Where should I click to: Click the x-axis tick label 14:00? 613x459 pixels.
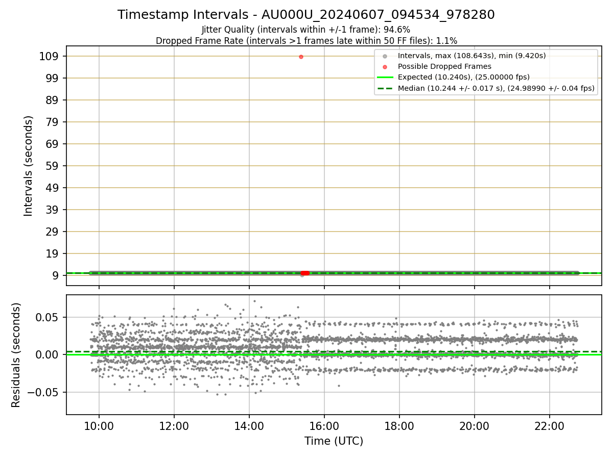[249, 425]
